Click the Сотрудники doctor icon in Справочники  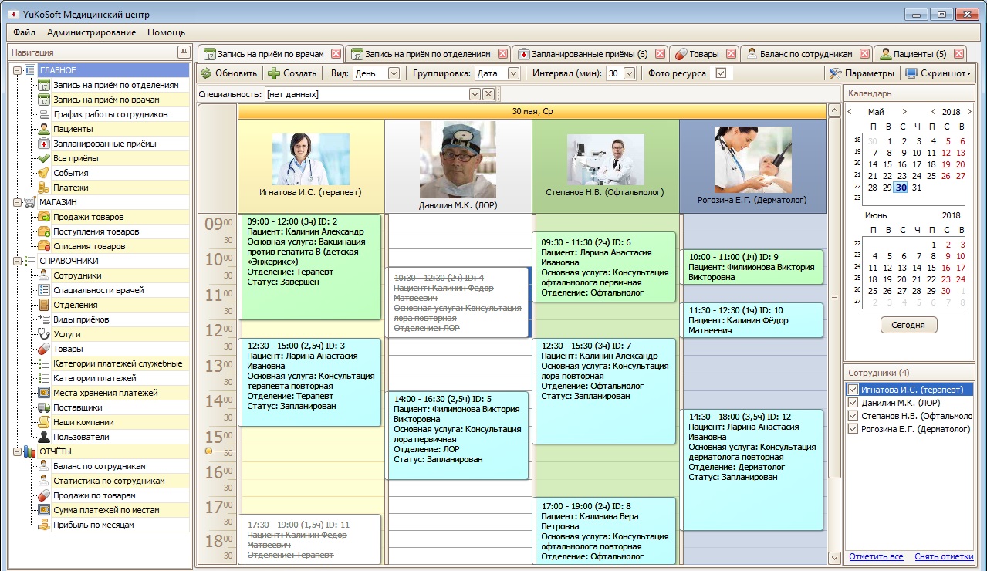44,275
